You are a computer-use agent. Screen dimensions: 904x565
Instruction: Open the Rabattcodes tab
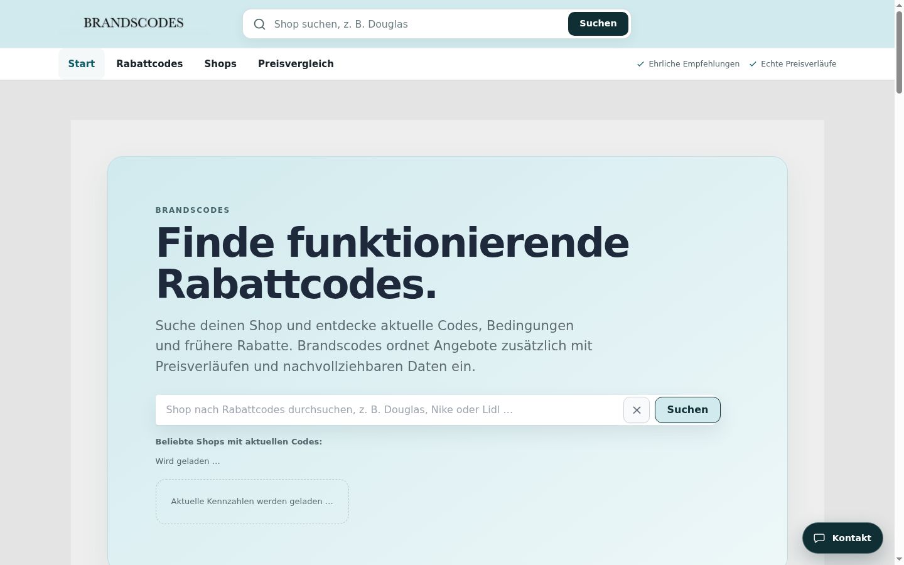click(149, 64)
